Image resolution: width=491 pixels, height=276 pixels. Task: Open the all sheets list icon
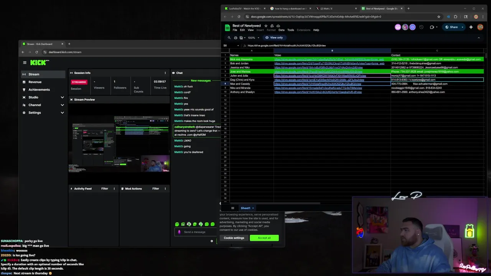[232, 208]
